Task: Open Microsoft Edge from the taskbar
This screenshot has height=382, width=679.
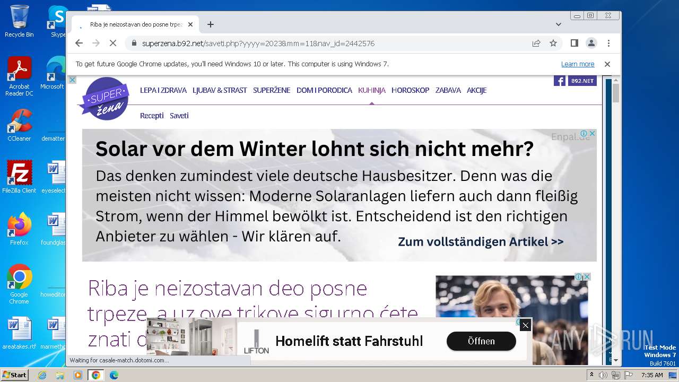Action: [x=114, y=375]
